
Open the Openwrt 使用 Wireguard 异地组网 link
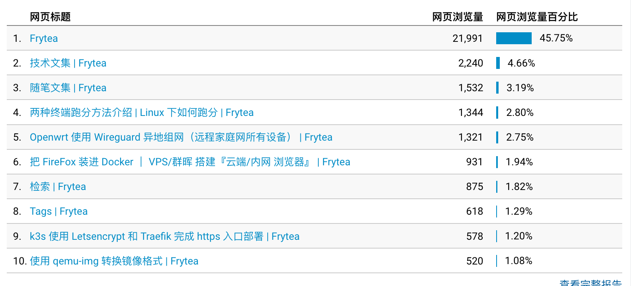(181, 137)
